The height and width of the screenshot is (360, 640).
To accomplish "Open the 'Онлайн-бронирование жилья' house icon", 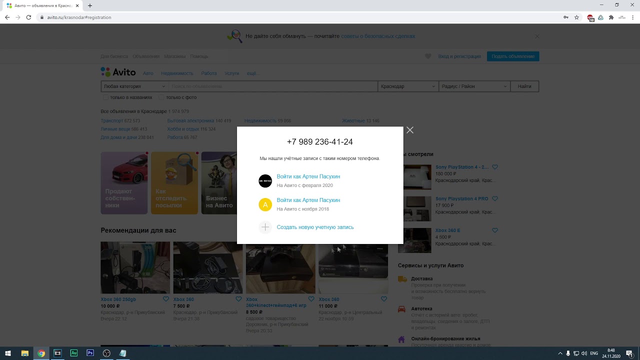I will tap(402, 339).
